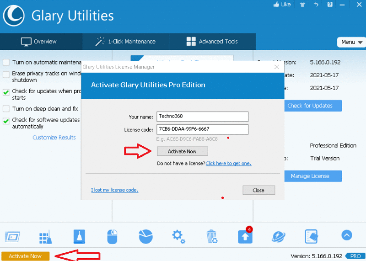This screenshot has height=261, width=366.
Task: Open the Advanced Tools tab
Action: 212,42
